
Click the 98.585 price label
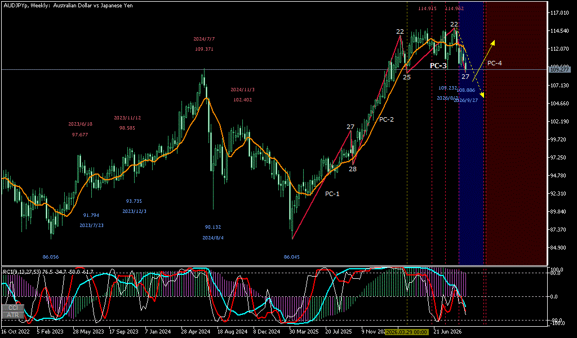[127, 128]
